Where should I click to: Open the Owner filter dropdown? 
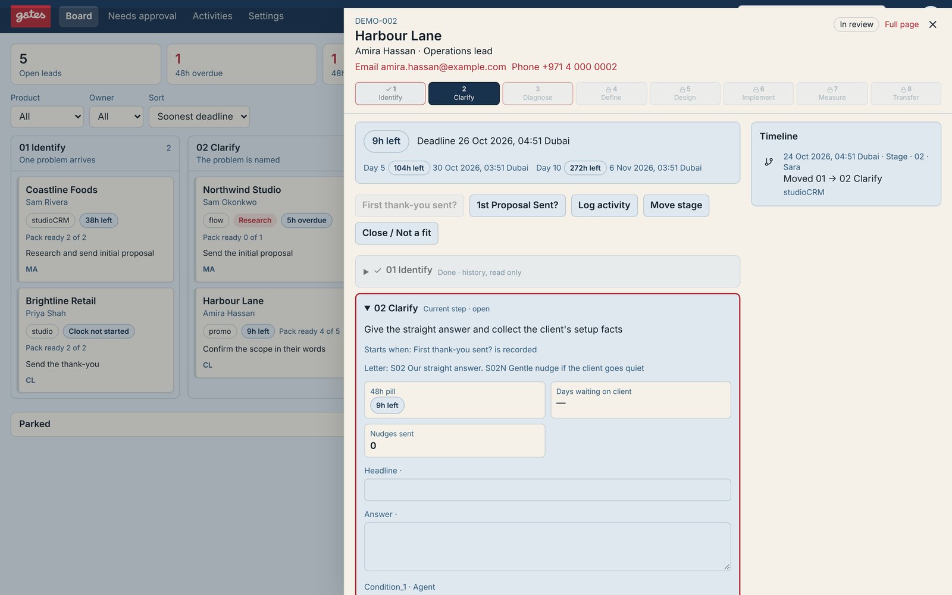pyautogui.click(x=116, y=117)
